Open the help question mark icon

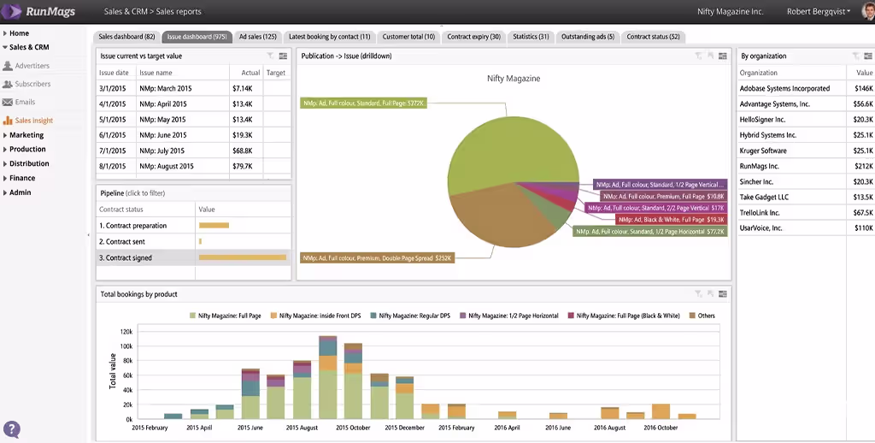[x=12, y=429]
